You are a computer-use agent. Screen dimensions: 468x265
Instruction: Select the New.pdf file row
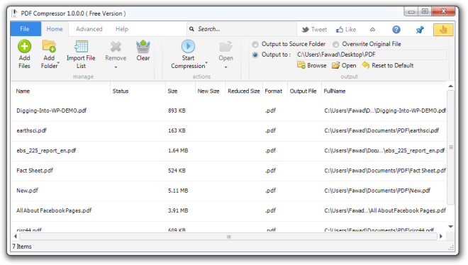(x=228, y=191)
